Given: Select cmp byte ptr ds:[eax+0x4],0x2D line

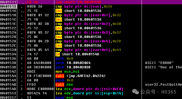Looking at the screenshot, I should coord(88,41).
